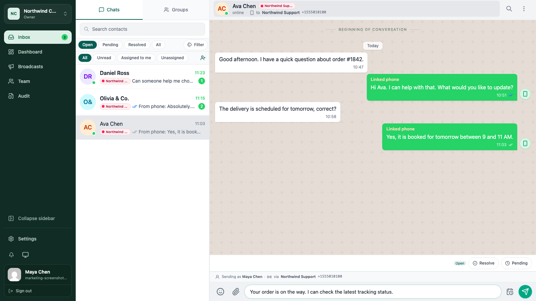Select the delivery scheduled message
The height and width of the screenshot is (301, 536).
tap(278, 112)
